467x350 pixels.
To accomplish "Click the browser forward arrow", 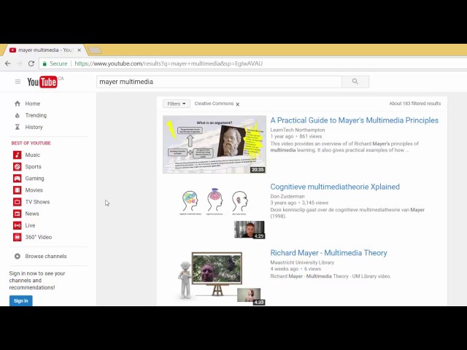I will (20, 63).
